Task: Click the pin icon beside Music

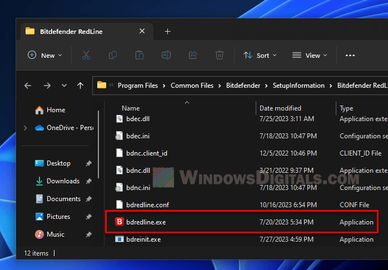Action: (88, 234)
